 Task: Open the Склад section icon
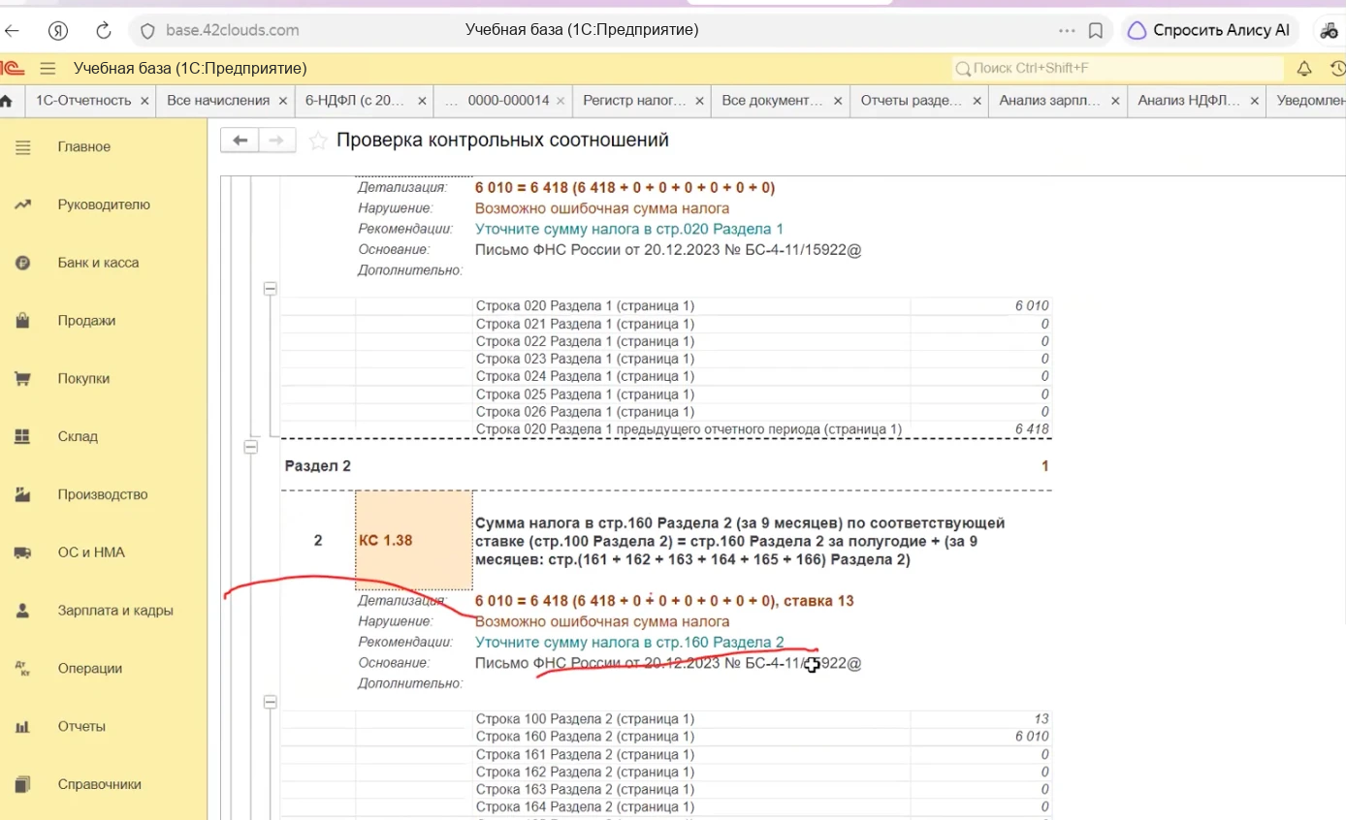(23, 436)
